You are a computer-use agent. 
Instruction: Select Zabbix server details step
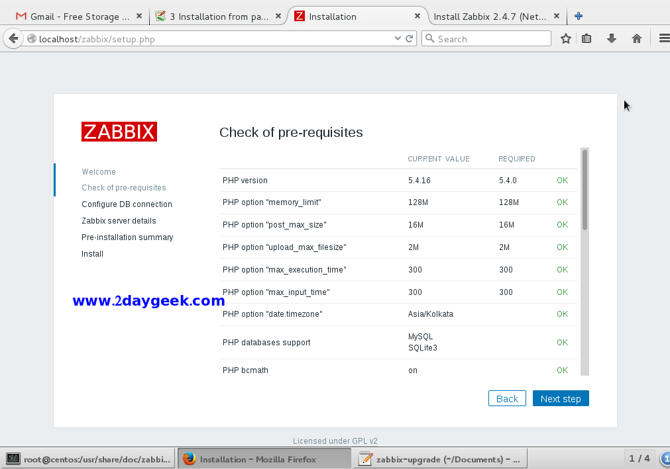119,221
